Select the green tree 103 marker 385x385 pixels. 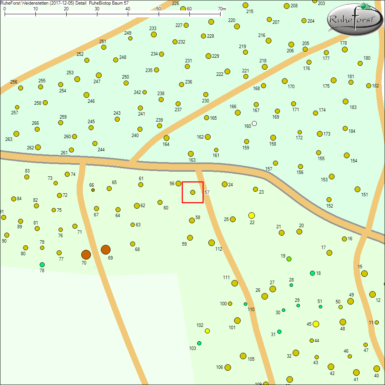click(x=199, y=343)
